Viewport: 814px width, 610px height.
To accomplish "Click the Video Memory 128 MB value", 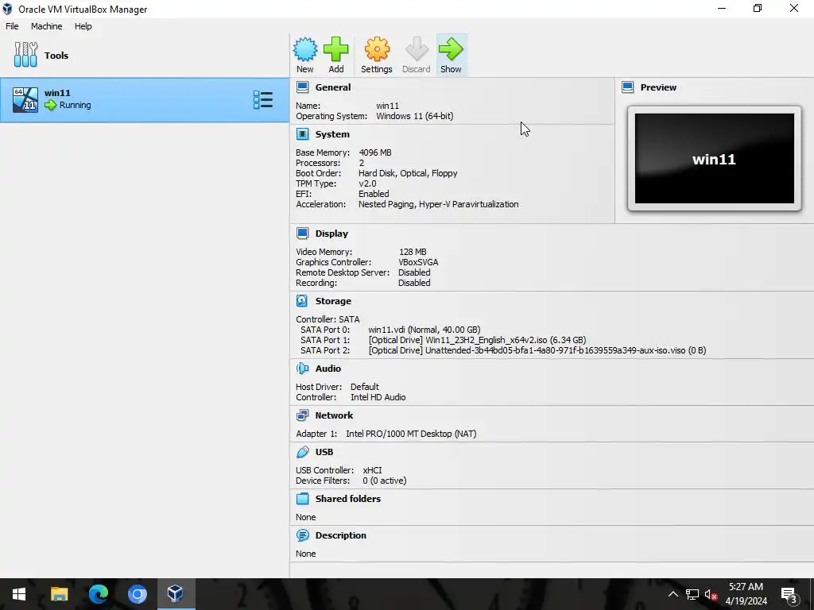I will coord(413,252).
